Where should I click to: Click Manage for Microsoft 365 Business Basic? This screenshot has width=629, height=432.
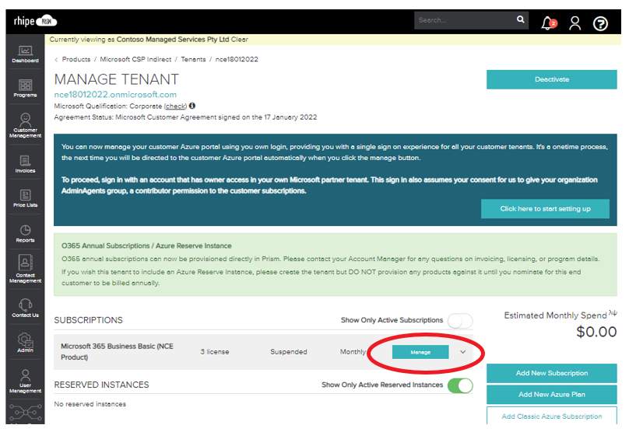tap(420, 352)
